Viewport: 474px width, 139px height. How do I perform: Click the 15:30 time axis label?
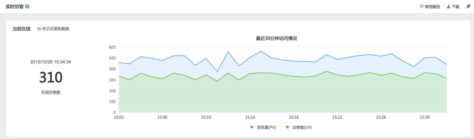pos(425,117)
